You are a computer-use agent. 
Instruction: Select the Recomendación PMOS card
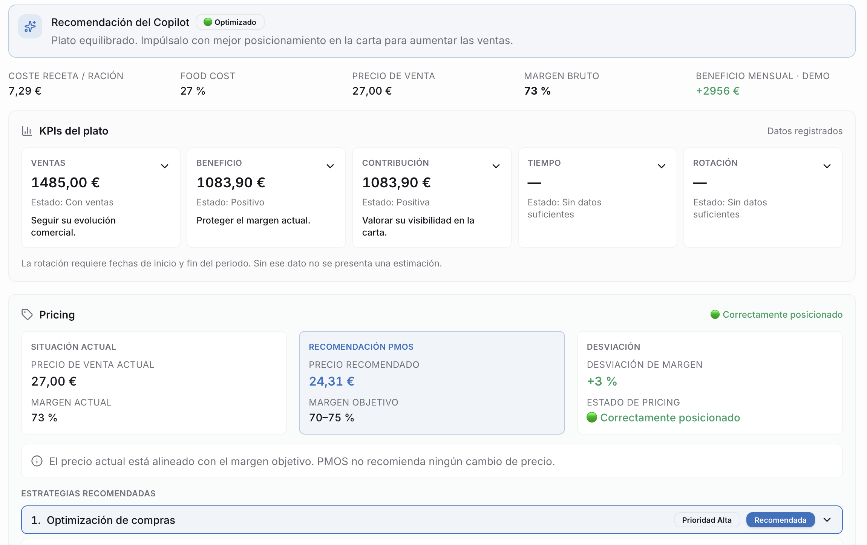(x=432, y=383)
